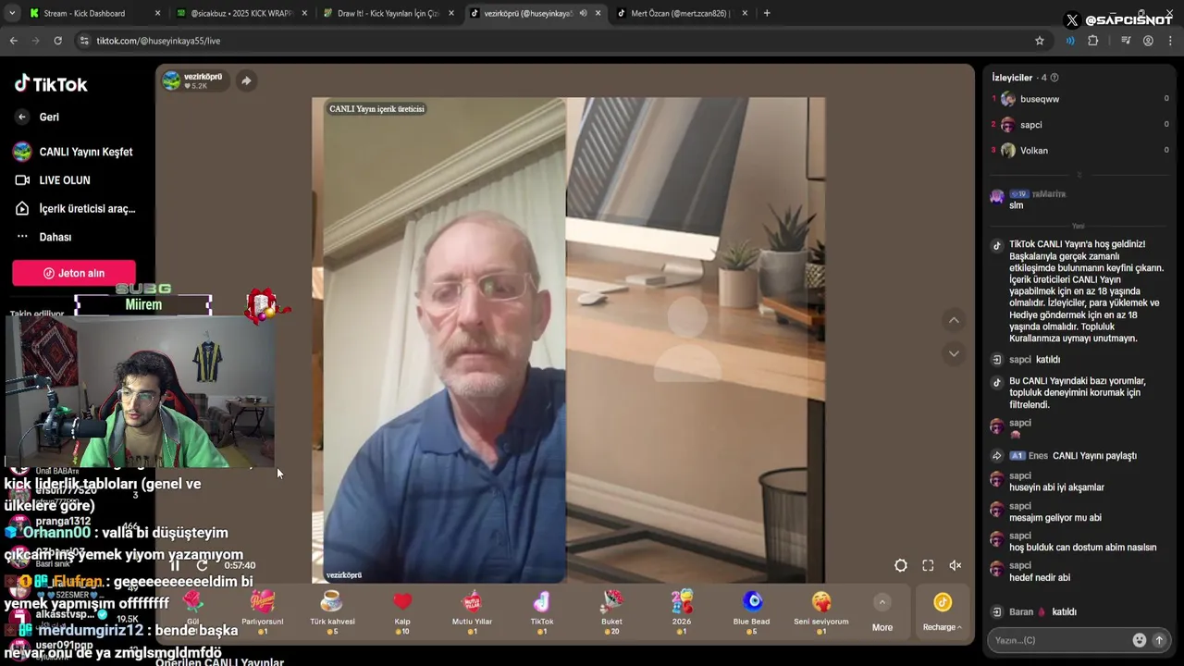1184x666 pixels.
Task: Switch to the Mert Özcan TikTok tab
Action: pyautogui.click(x=679, y=13)
